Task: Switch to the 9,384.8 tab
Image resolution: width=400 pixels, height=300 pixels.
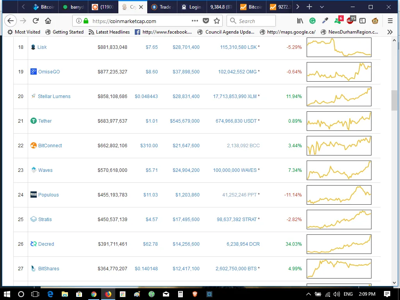Action: point(221,7)
